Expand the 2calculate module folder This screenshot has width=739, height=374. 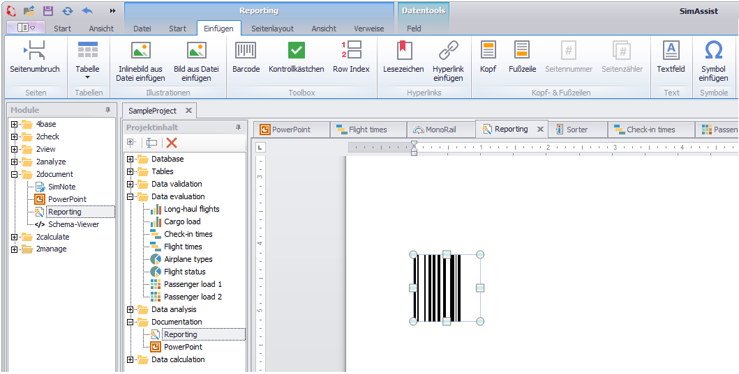(14, 237)
